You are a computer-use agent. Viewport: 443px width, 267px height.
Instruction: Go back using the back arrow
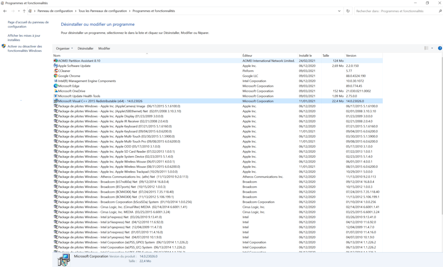tap(5, 12)
